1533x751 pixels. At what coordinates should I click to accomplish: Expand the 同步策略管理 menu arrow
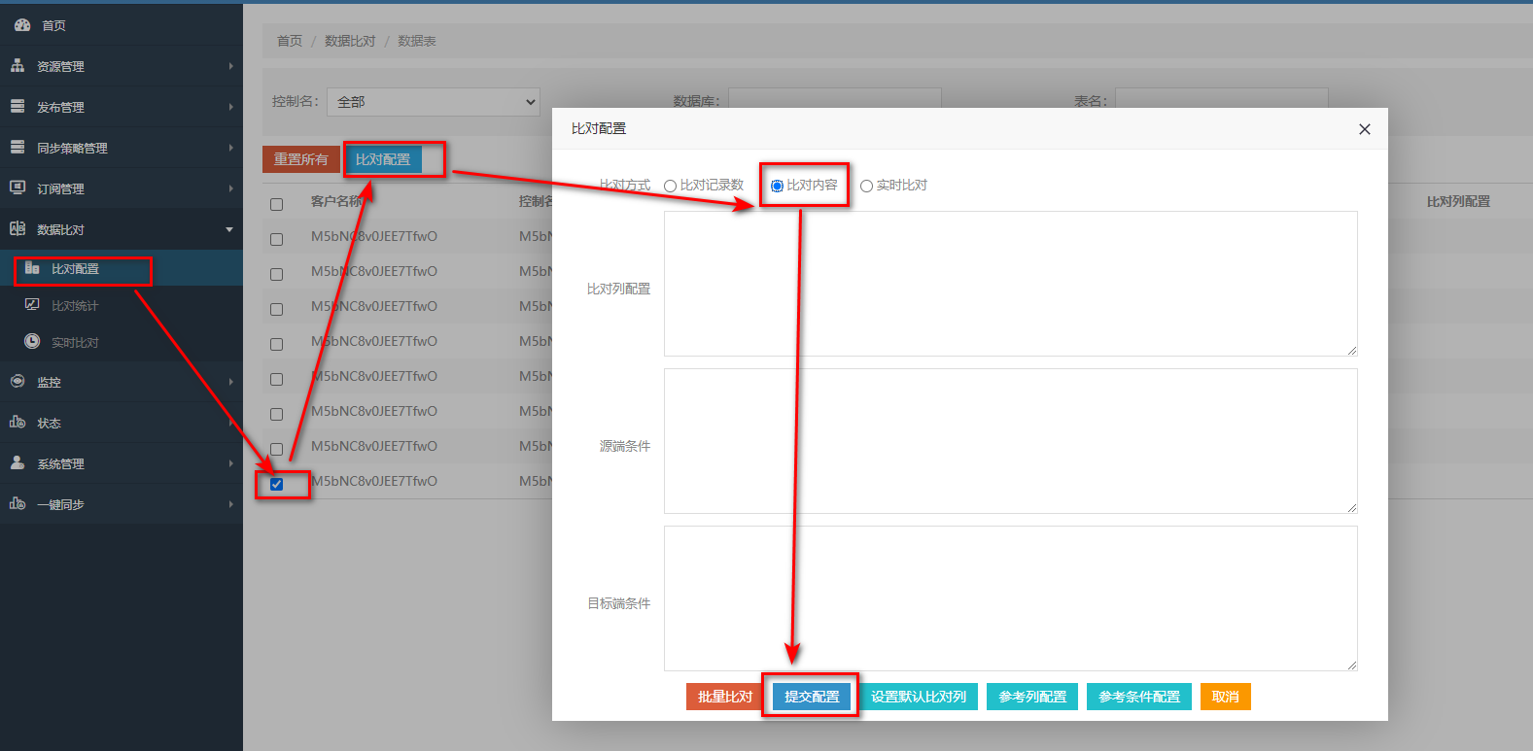pyautogui.click(x=230, y=148)
